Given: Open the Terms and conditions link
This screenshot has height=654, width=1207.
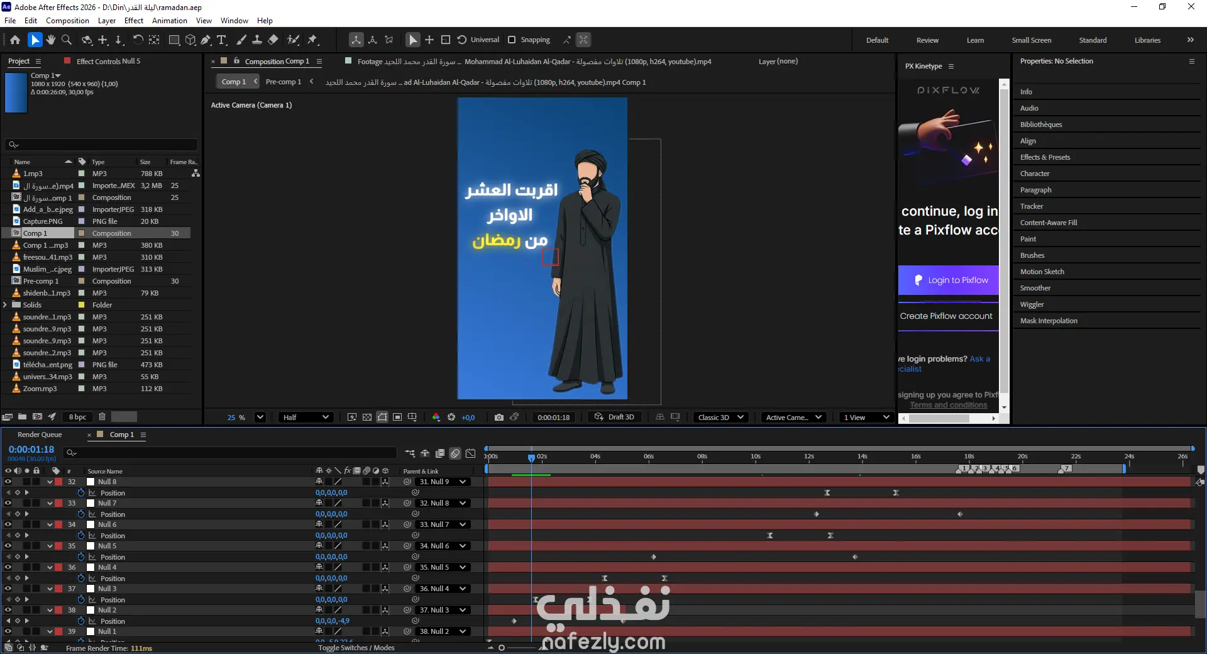Looking at the screenshot, I should click(948, 405).
